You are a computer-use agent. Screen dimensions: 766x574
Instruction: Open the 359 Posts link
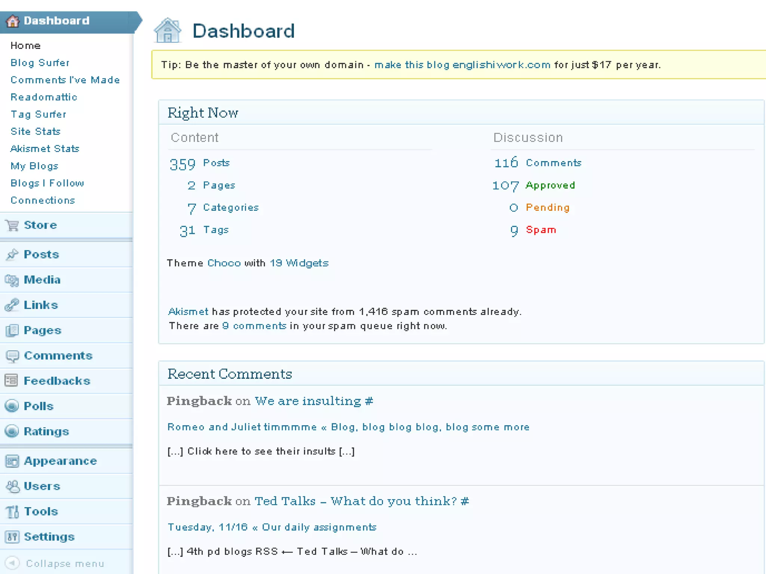(216, 163)
